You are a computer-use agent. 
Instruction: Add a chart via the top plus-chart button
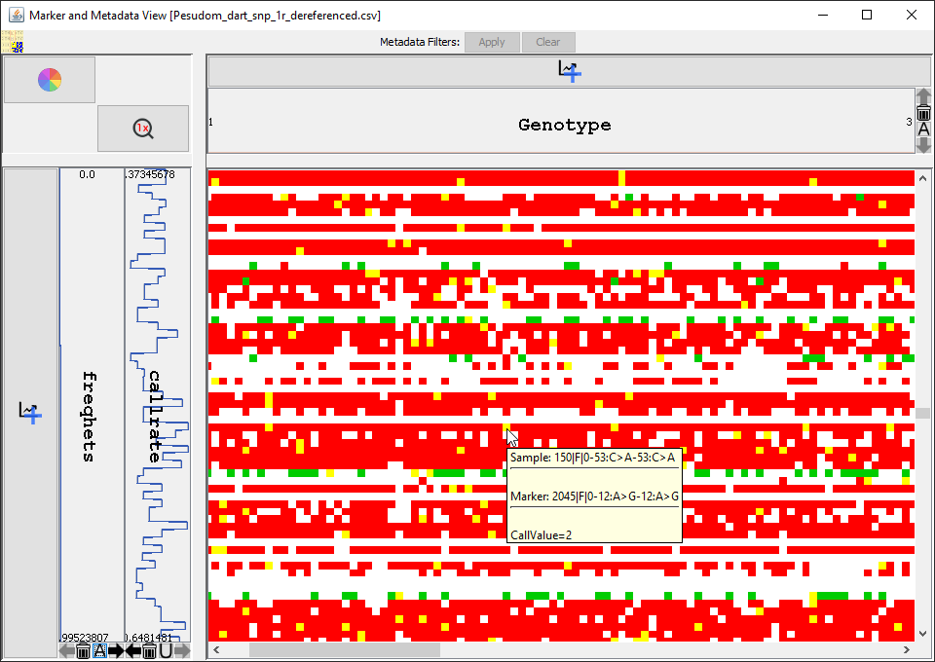click(x=570, y=71)
